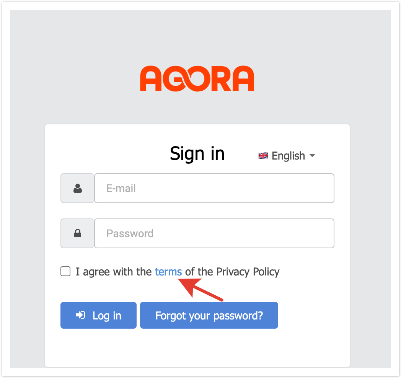Click the caret next to English
401x378 pixels.
[312, 156]
